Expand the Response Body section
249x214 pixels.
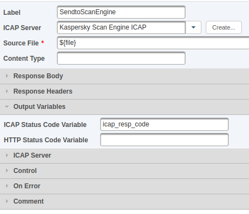tap(124, 76)
